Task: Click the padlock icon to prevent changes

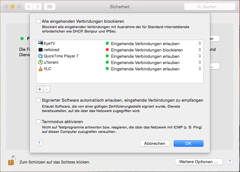Action: tap(12, 161)
